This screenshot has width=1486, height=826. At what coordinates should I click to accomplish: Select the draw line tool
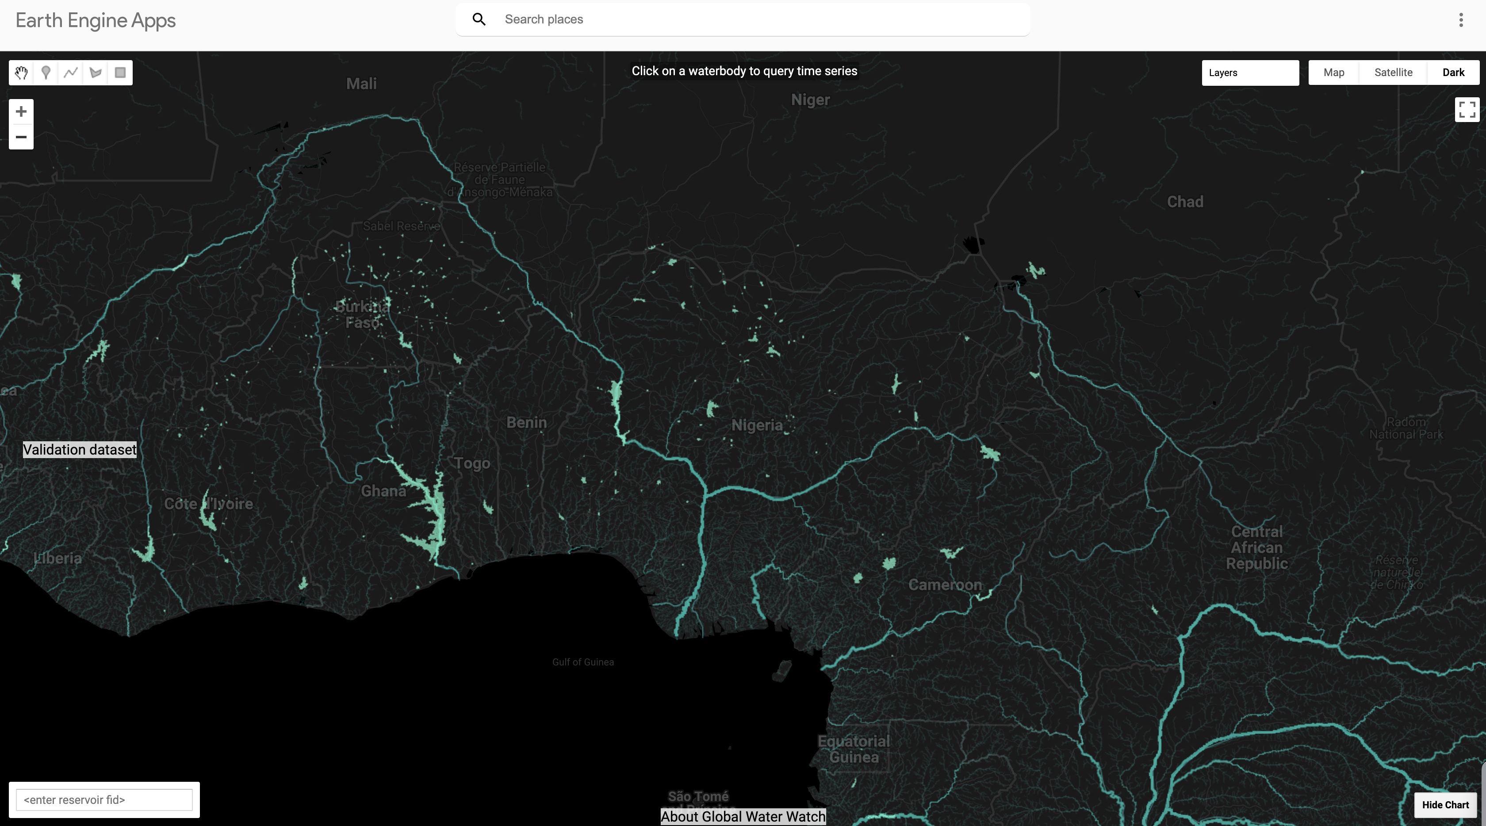pos(71,73)
